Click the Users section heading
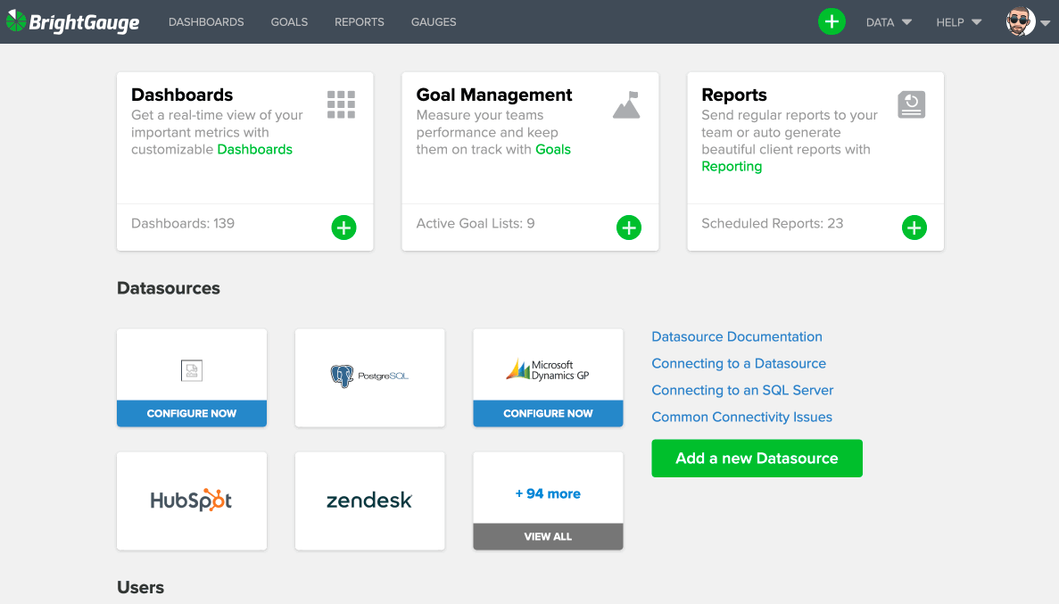1059x604 pixels. (x=140, y=587)
